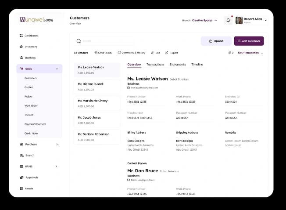The width and height of the screenshot is (286, 210).
Task: Click the Export label
Action: click(174, 53)
